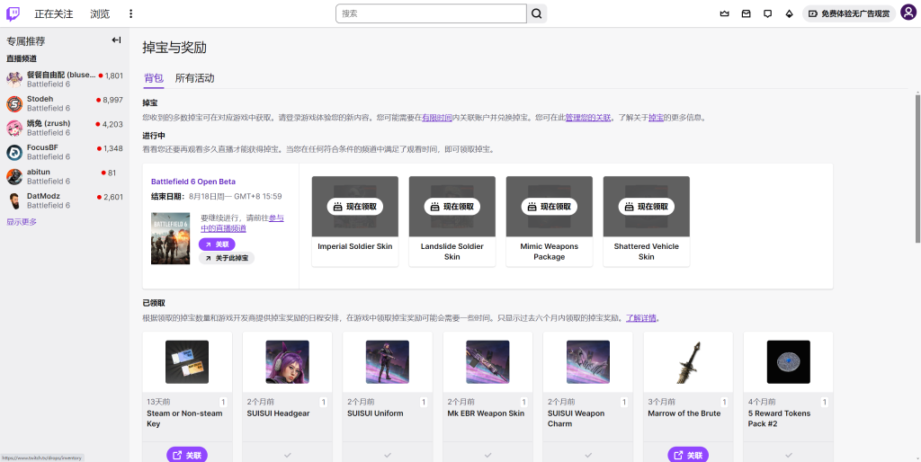
Task: Open 正在关注 in top navigation
Action: 54,13
